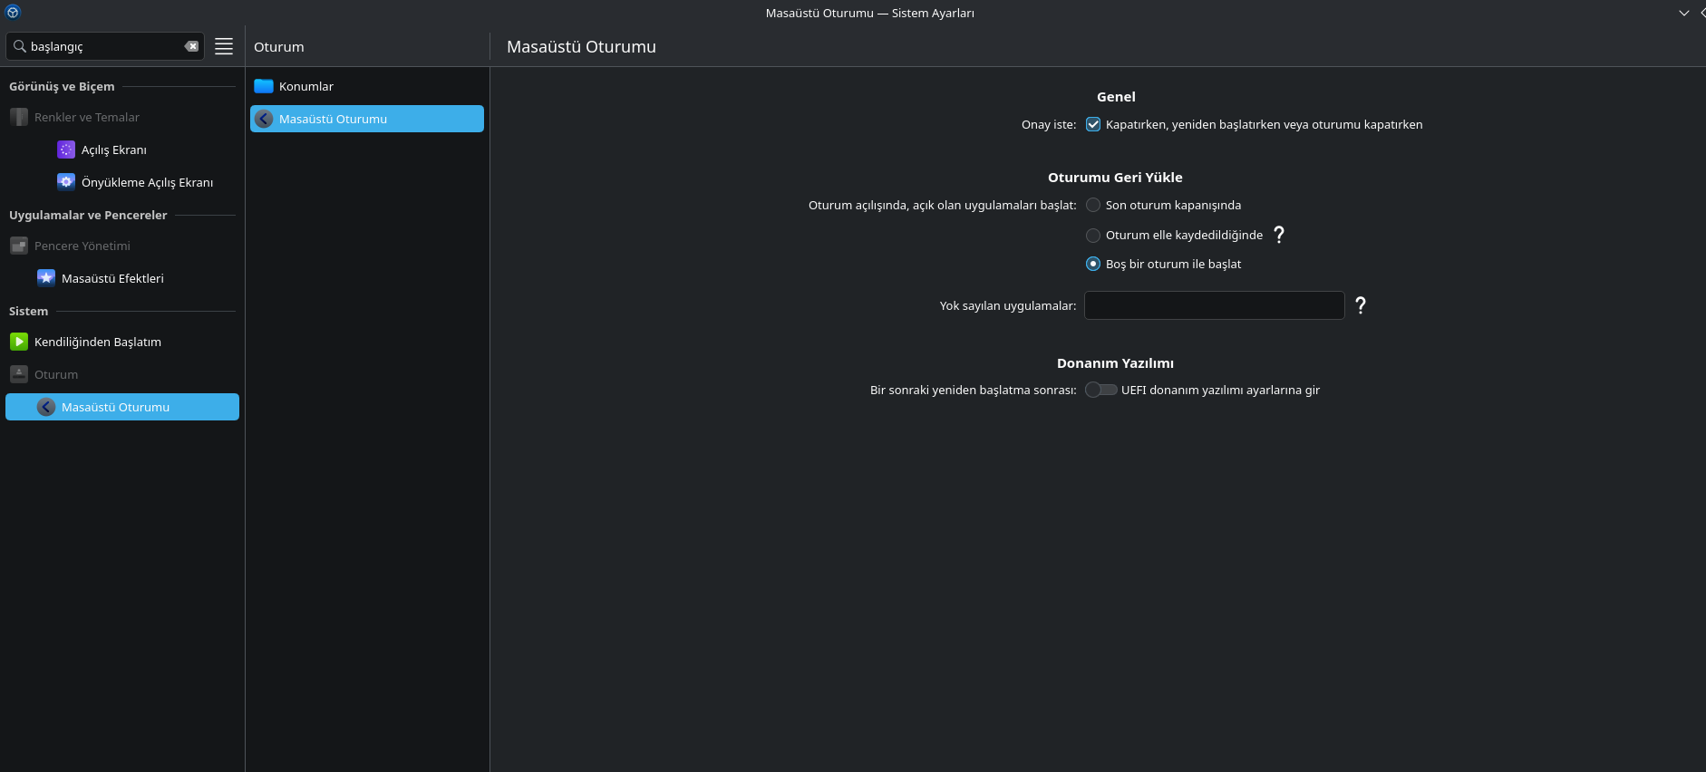
Task: Click the Masaüstü Oturumu icon in left sidebar
Action: pyautogui.click(x=46, y=407)
